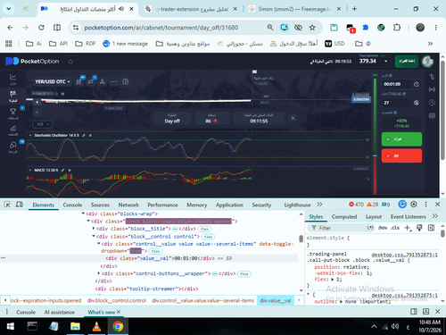This screenshot has width=446, height=335.
Task: Add new style rule plus icon
Action: 408,228
